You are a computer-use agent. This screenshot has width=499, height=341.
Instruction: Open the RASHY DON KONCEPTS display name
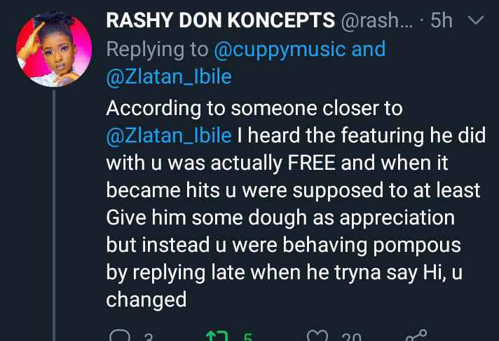click(x=220, y=22)
